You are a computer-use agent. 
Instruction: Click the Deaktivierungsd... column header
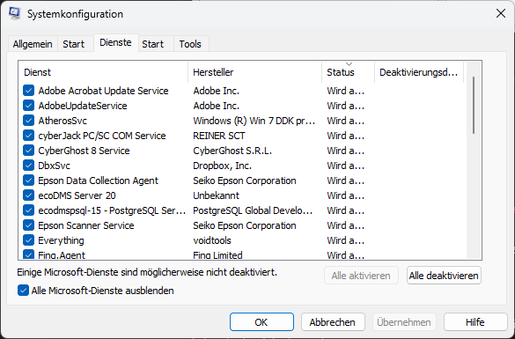419,72
